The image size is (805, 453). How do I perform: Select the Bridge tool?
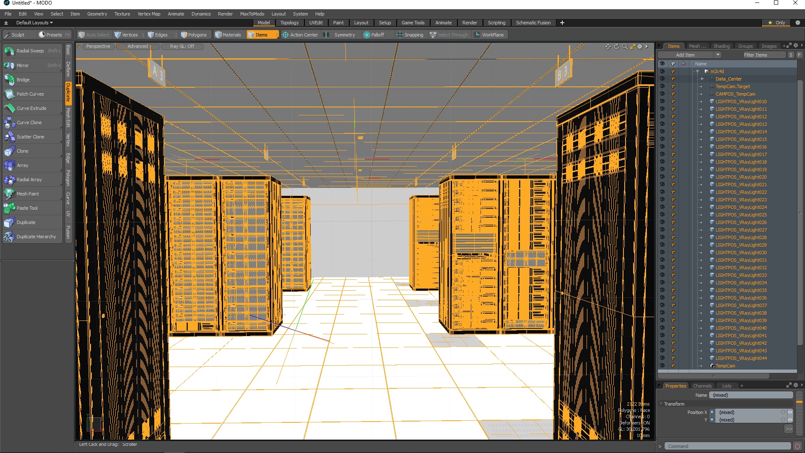point(22,79)
